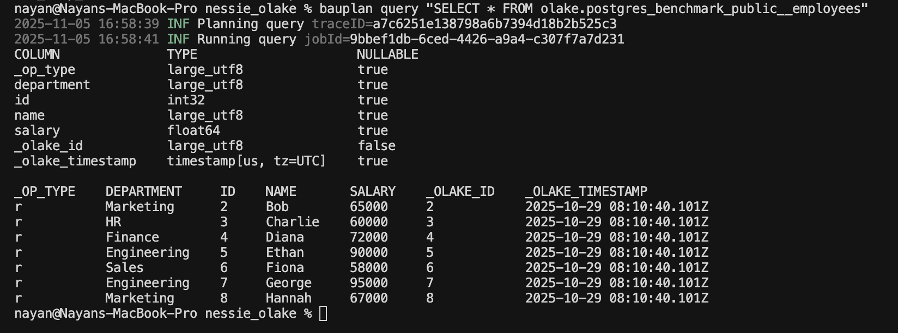Click the Finance department cell
Screen dimensions: 898x333
coord(132,237)
